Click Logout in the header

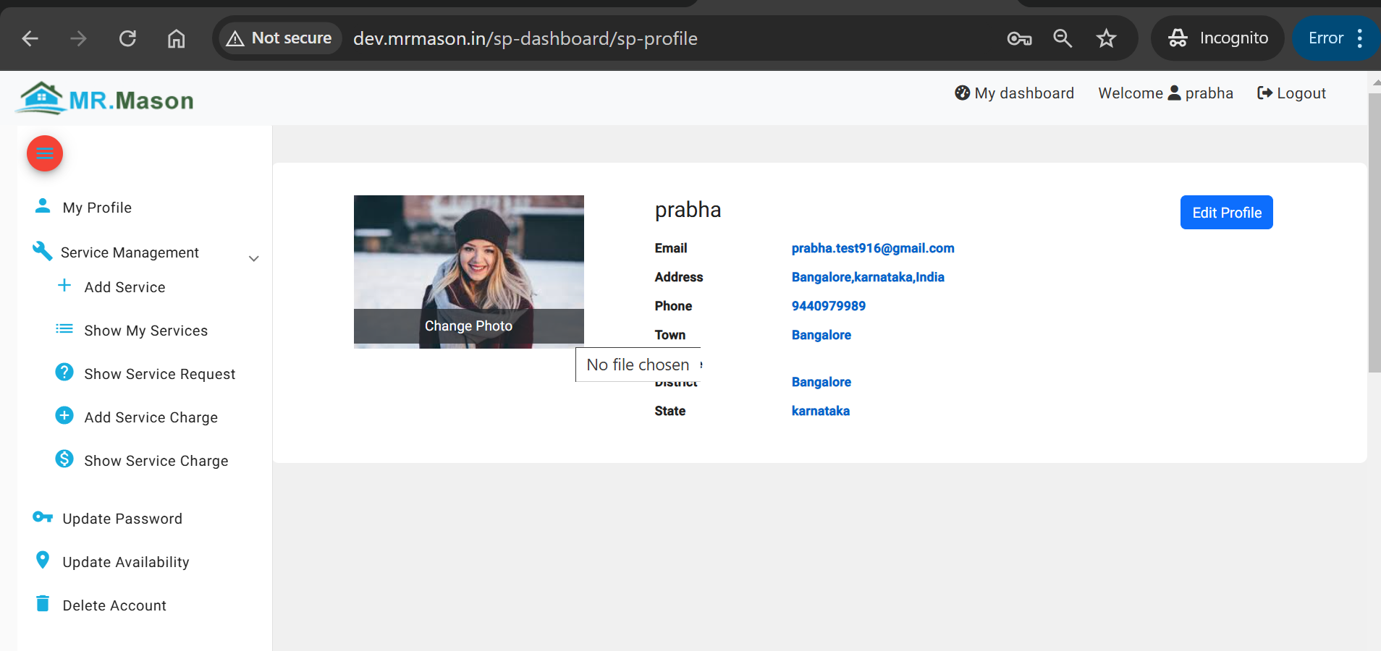[1291, 93]
